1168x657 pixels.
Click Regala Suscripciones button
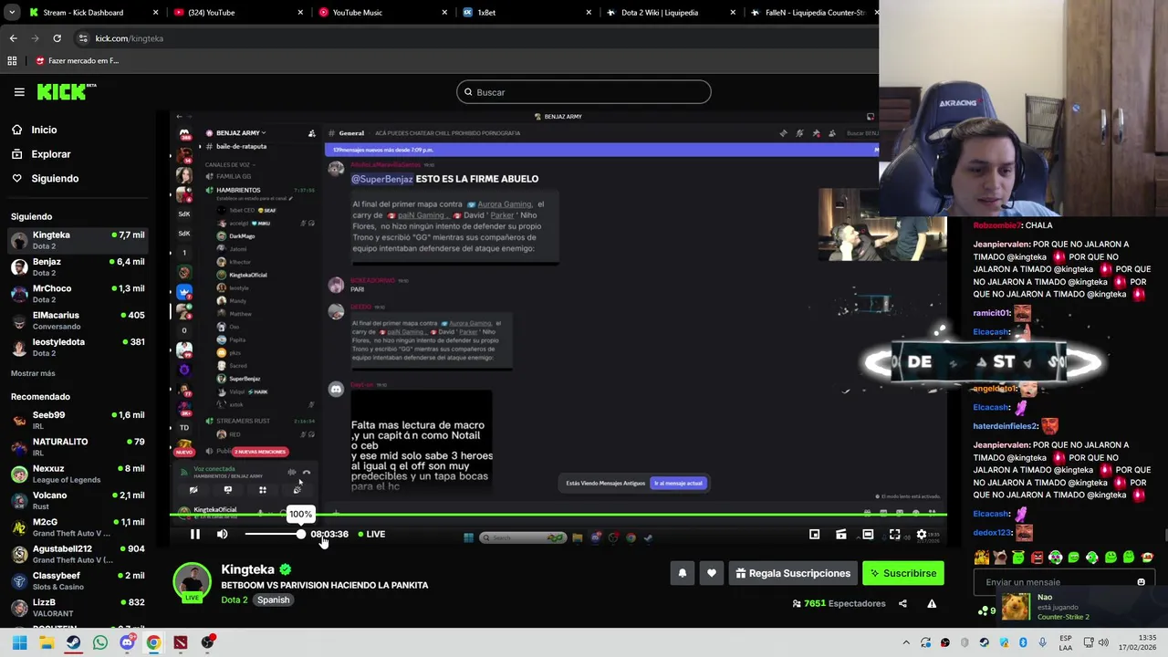coord(793,573)
